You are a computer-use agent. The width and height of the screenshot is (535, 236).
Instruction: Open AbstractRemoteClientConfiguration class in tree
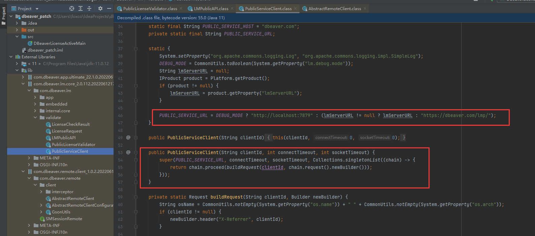pyautogui.click(x=82, y=205)
